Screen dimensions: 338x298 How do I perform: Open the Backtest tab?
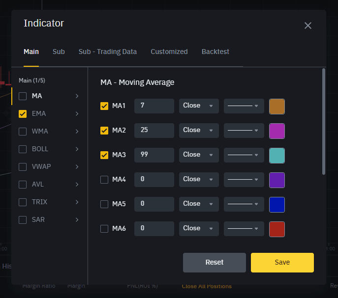pos(215,52)
